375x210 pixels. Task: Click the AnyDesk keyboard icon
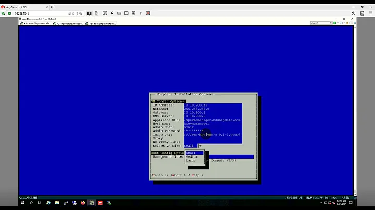[119, 14]
